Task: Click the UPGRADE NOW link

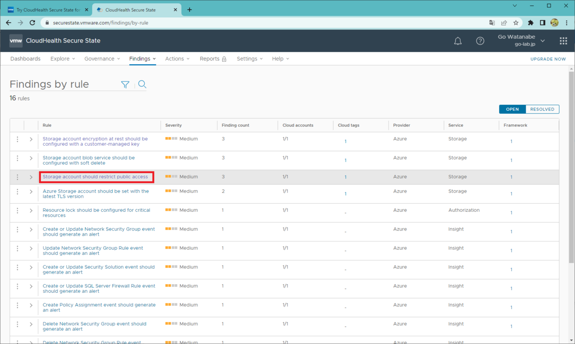Action: [x=548, y=59]
